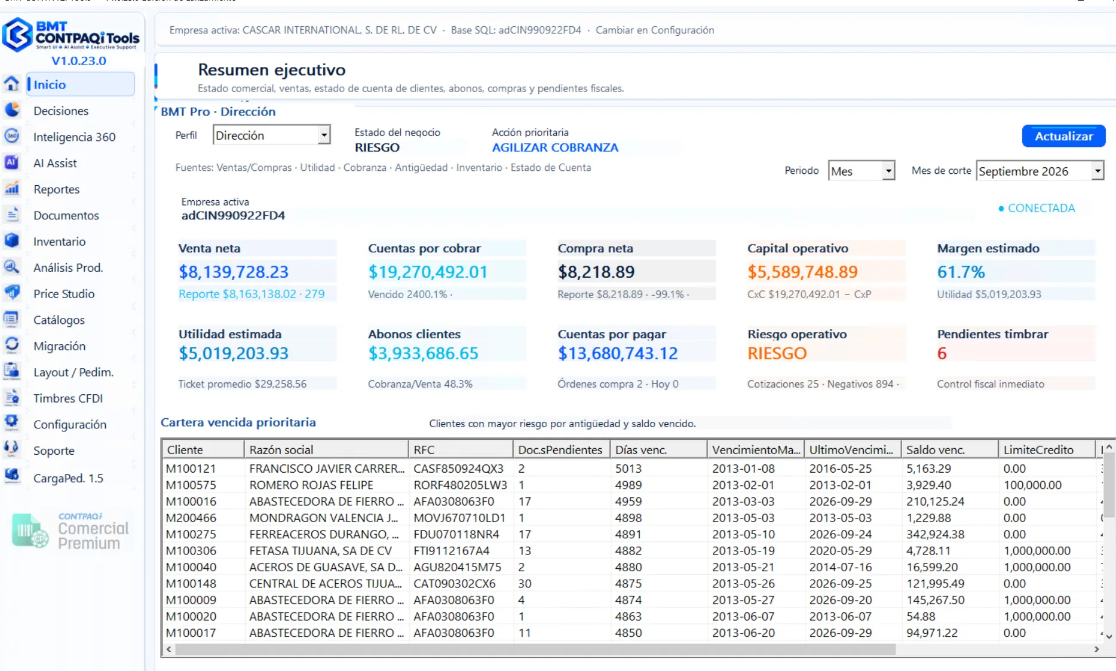Click the Análisis Prod. magnifier icon
1116x671 pixels.
11,267
